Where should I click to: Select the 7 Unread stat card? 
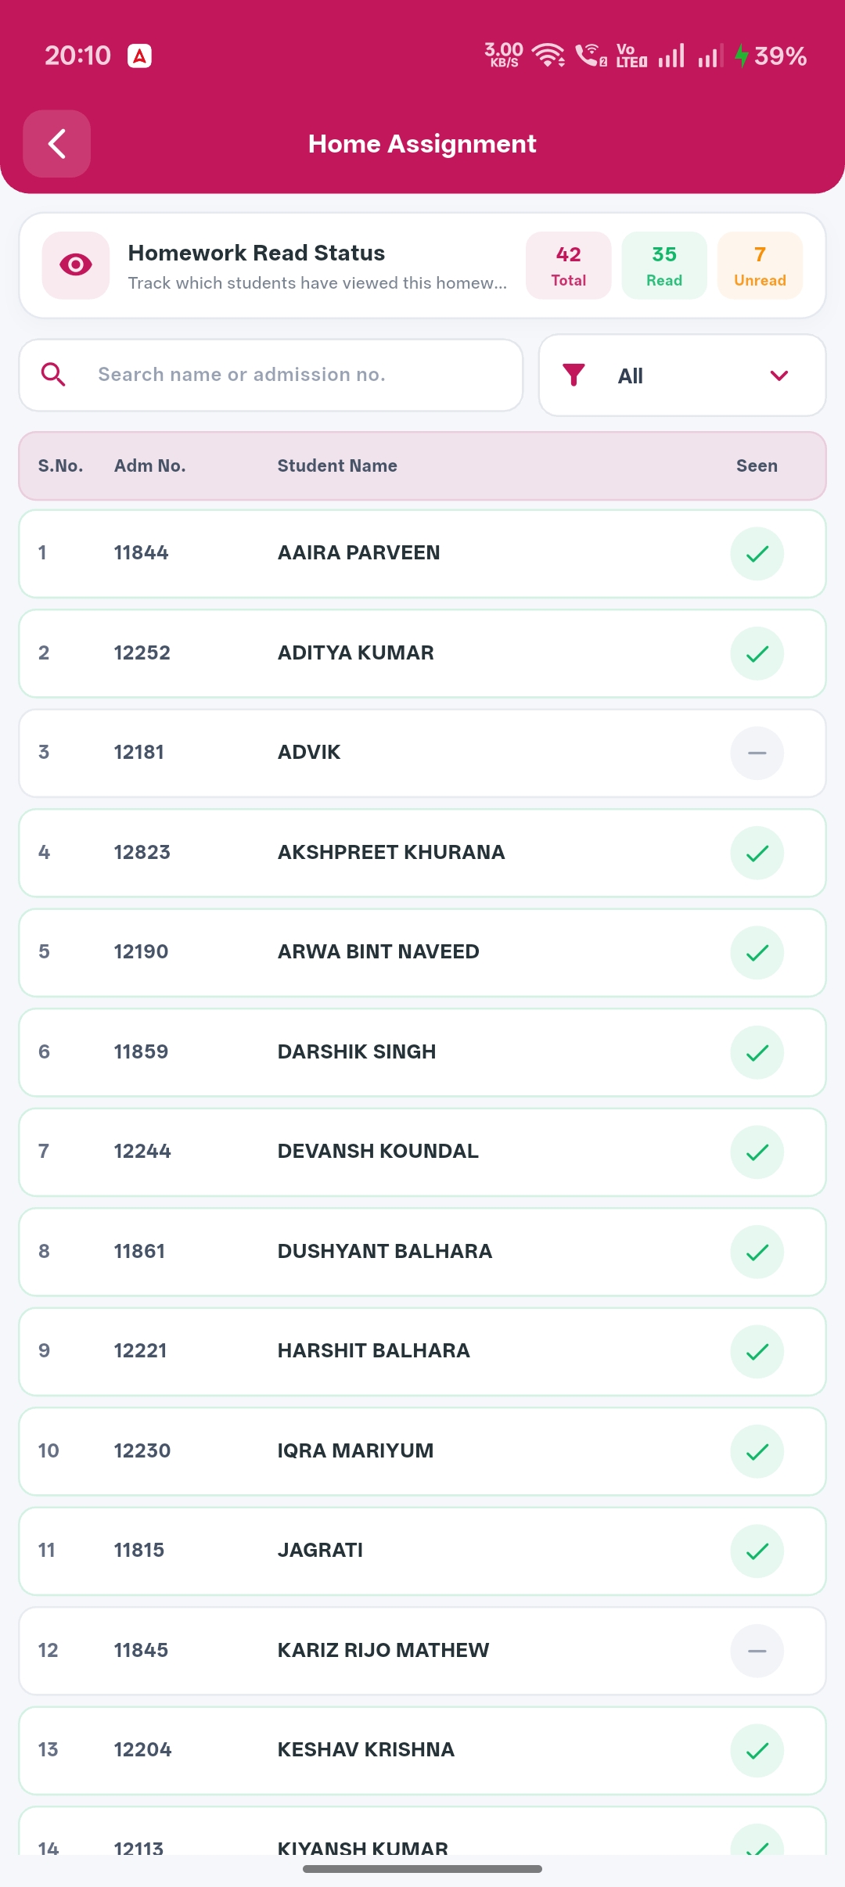tap(760, 265)
